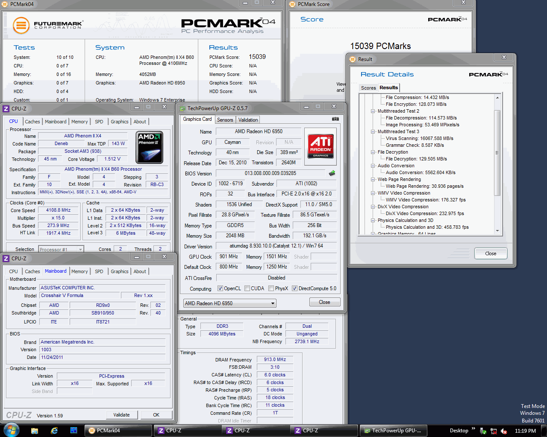
Task: Collapse the Web Page Rendering tree node
Action: coord(373,179)
